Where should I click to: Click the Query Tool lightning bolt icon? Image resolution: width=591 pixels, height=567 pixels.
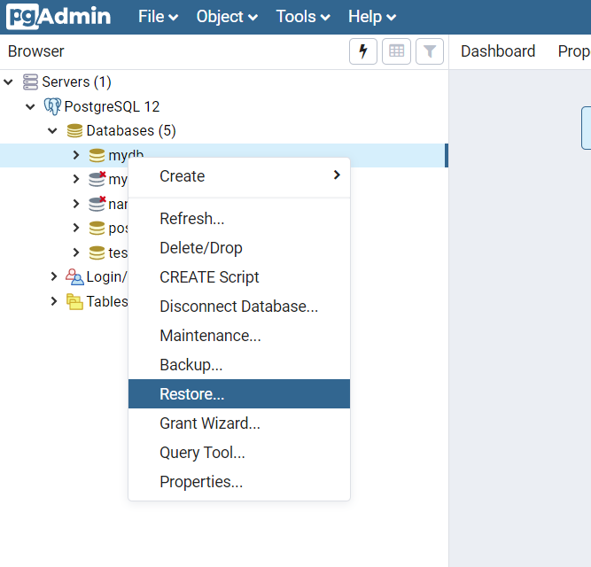pos(362,51)
